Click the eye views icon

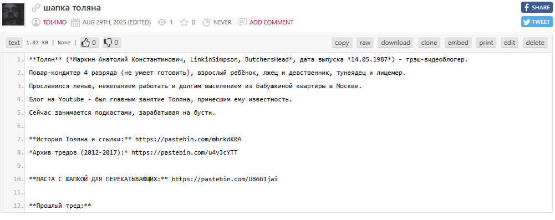[162, 22]
